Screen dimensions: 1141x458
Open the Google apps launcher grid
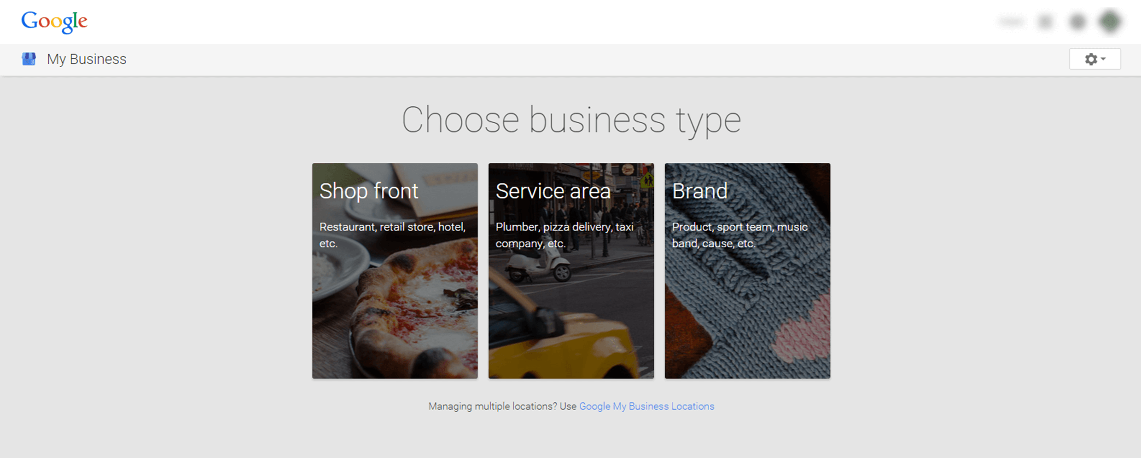coord(1044,21)
